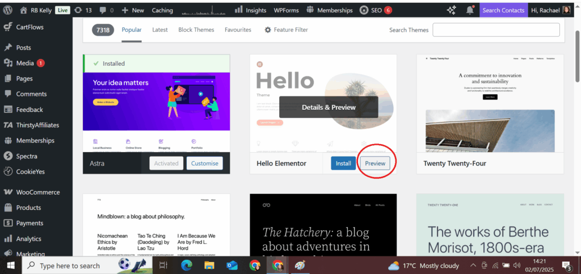
Task: Open Microsoft Edge from taskbar
Action: point(187,265)
